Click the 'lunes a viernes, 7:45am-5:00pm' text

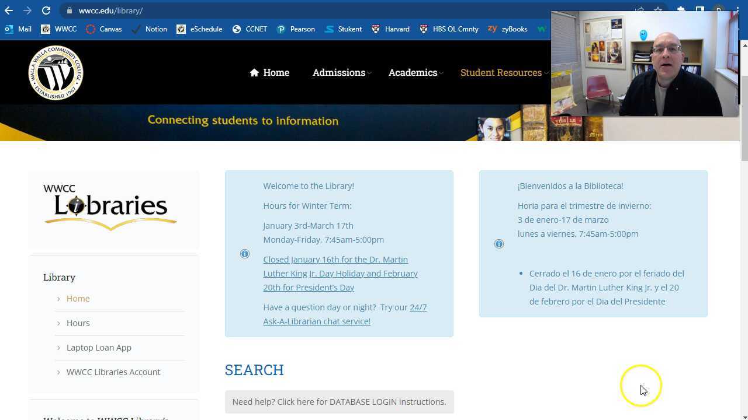pyautogui.click(x=578, y=234)
